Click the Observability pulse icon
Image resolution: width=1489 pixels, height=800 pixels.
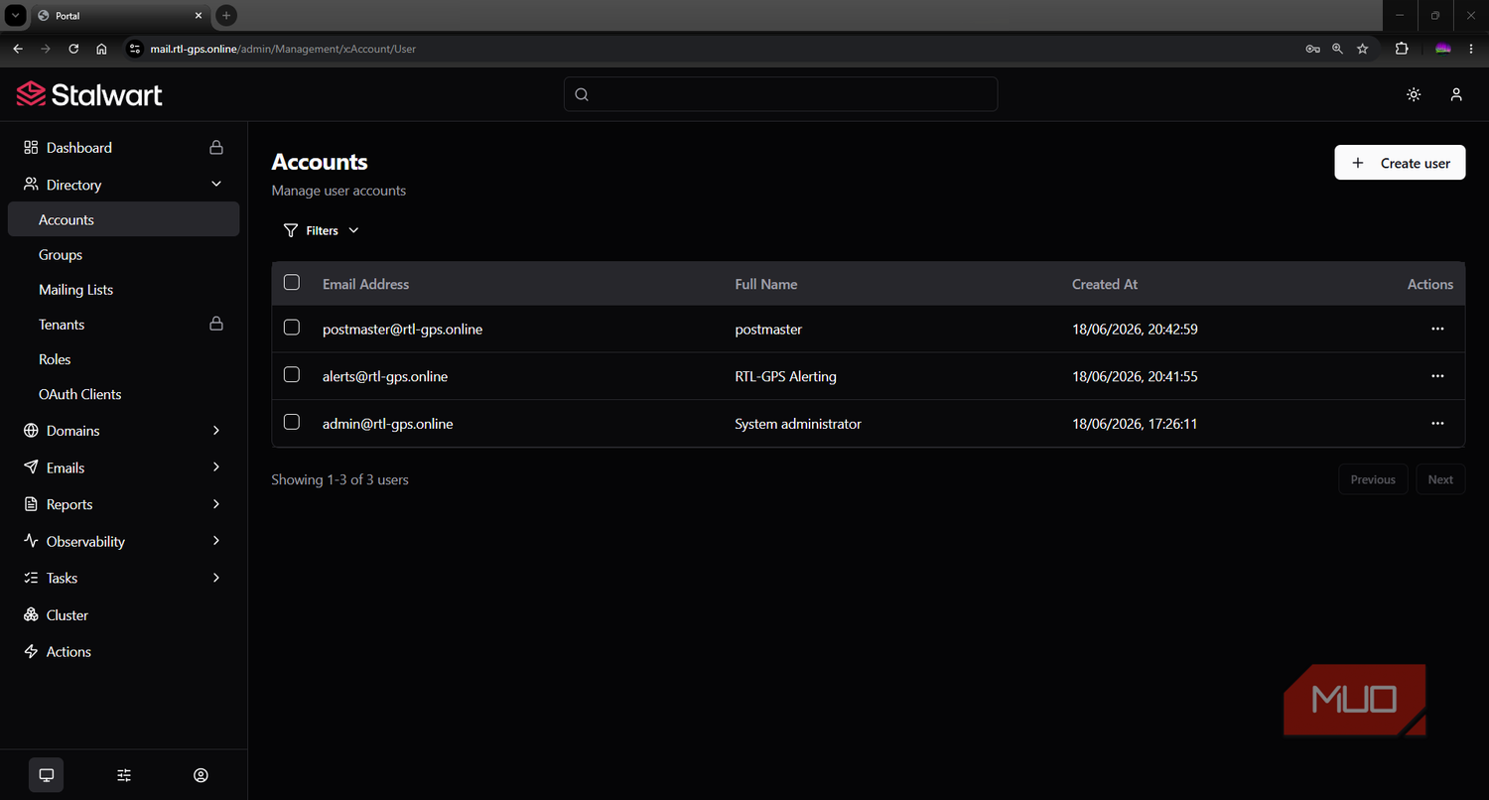(x=31, y=541)
